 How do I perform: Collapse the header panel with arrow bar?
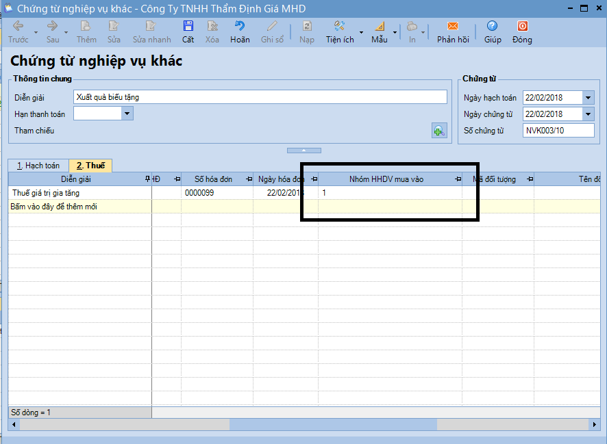pyautogui.click(x=303, y=150)
